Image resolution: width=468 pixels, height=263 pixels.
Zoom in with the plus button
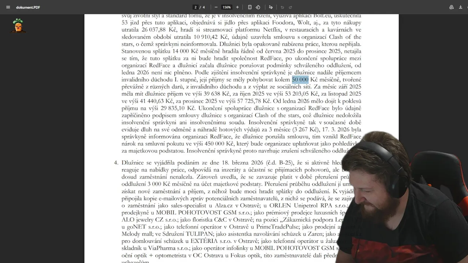(237, 7)
